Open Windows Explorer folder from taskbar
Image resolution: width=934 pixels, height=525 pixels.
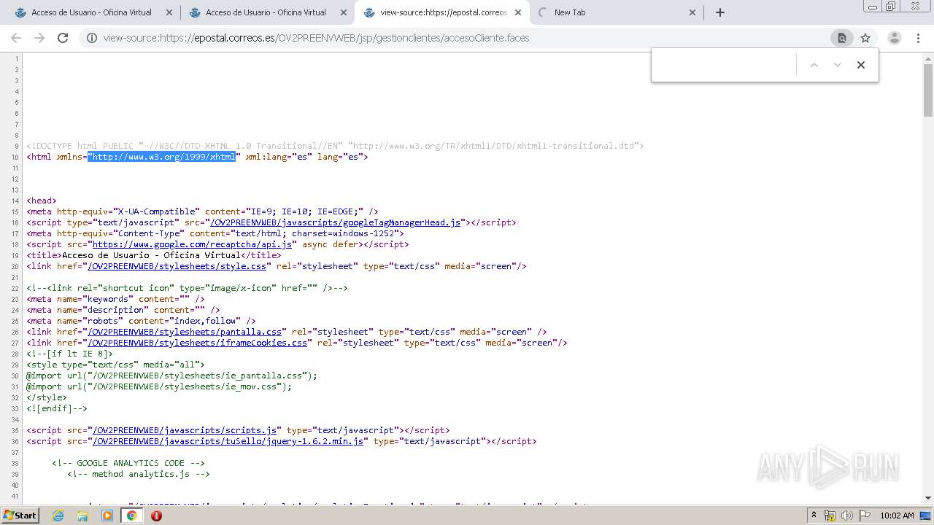tap(82, 516)
